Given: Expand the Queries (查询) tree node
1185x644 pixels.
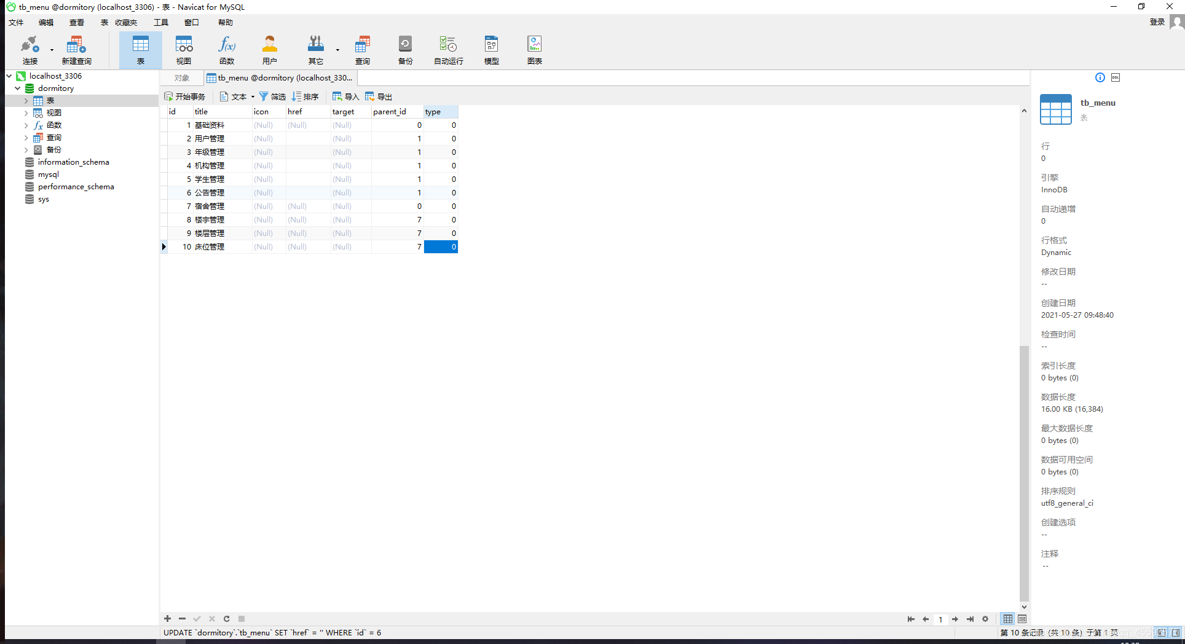Looking at the screenshot, I should [26, 138].
